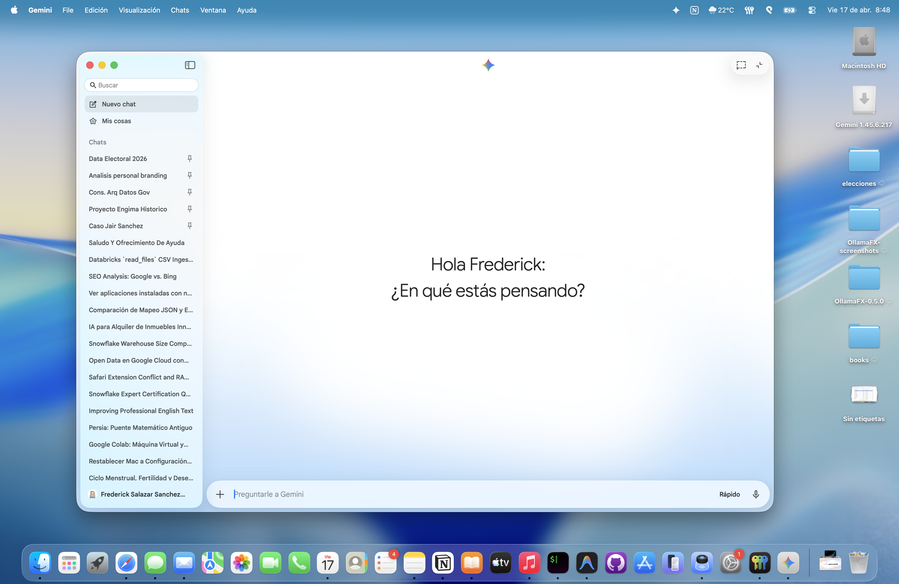The height and width of the screenshot is (584, 899).
Task: Open Persia: Puente Matemático Antiguo chat
Action: click(141, 427)
